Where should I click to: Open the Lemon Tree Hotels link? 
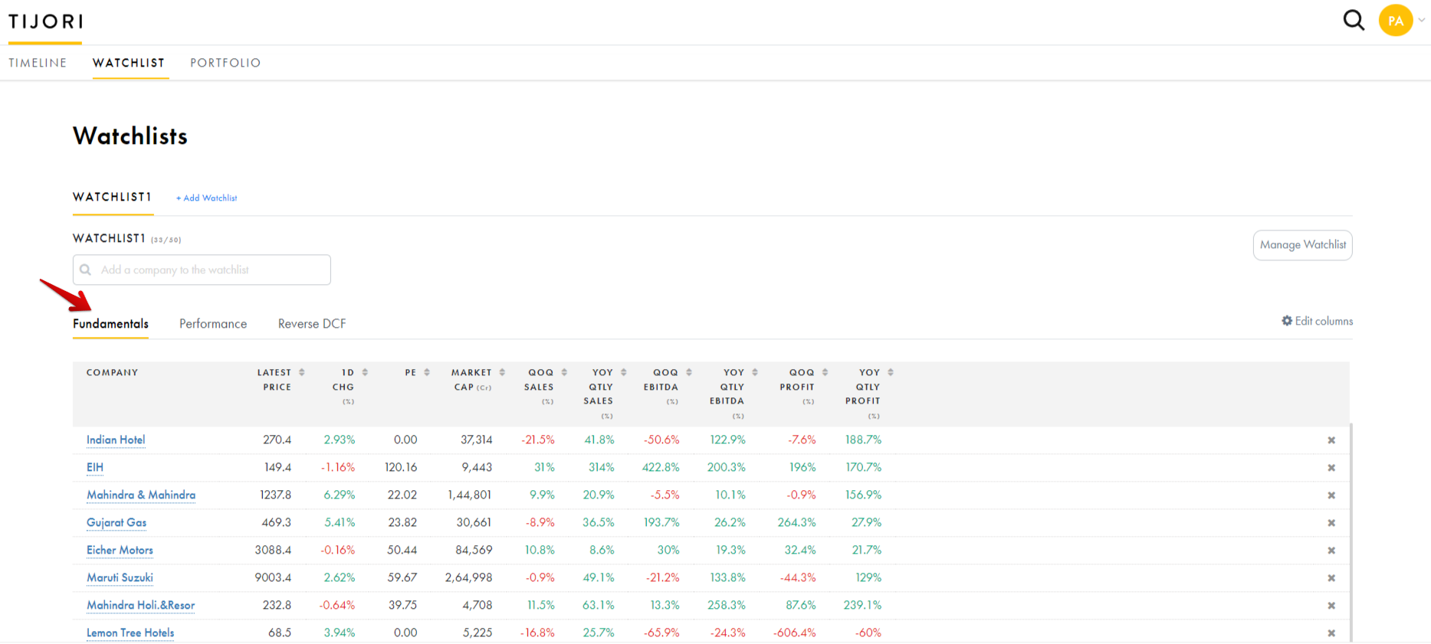click(x=130, y=633)
